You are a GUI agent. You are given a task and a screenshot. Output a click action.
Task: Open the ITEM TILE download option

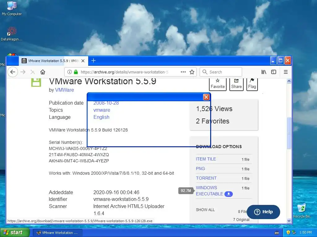206,159
